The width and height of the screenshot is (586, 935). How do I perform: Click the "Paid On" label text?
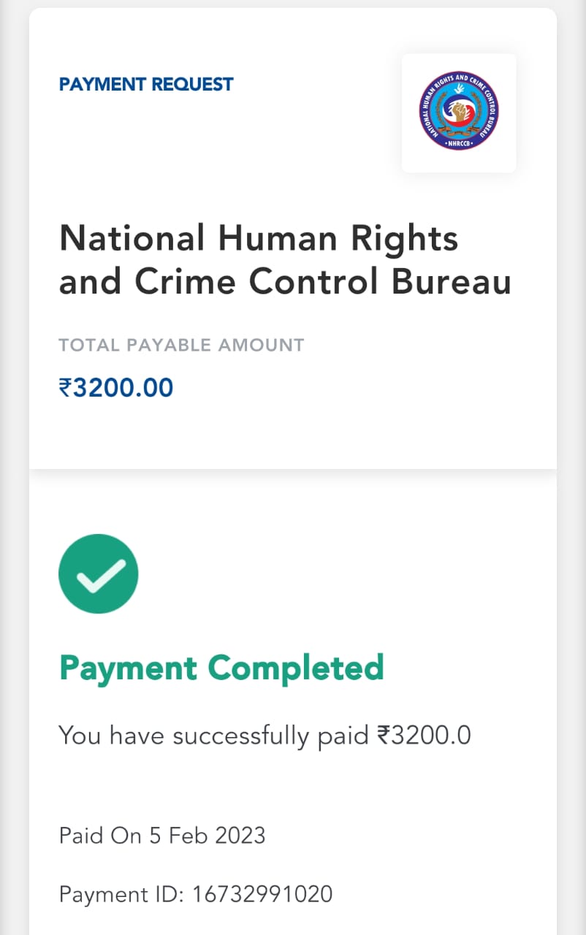point(91,835)
